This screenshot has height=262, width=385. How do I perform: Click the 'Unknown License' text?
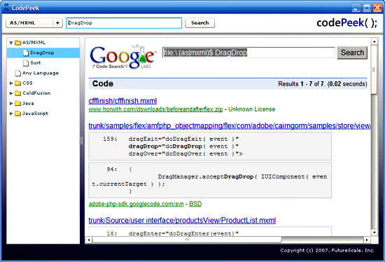252,109
